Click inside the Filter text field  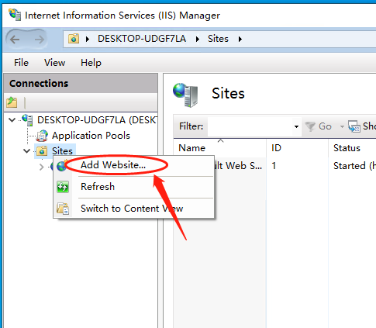tap(250, 126)
